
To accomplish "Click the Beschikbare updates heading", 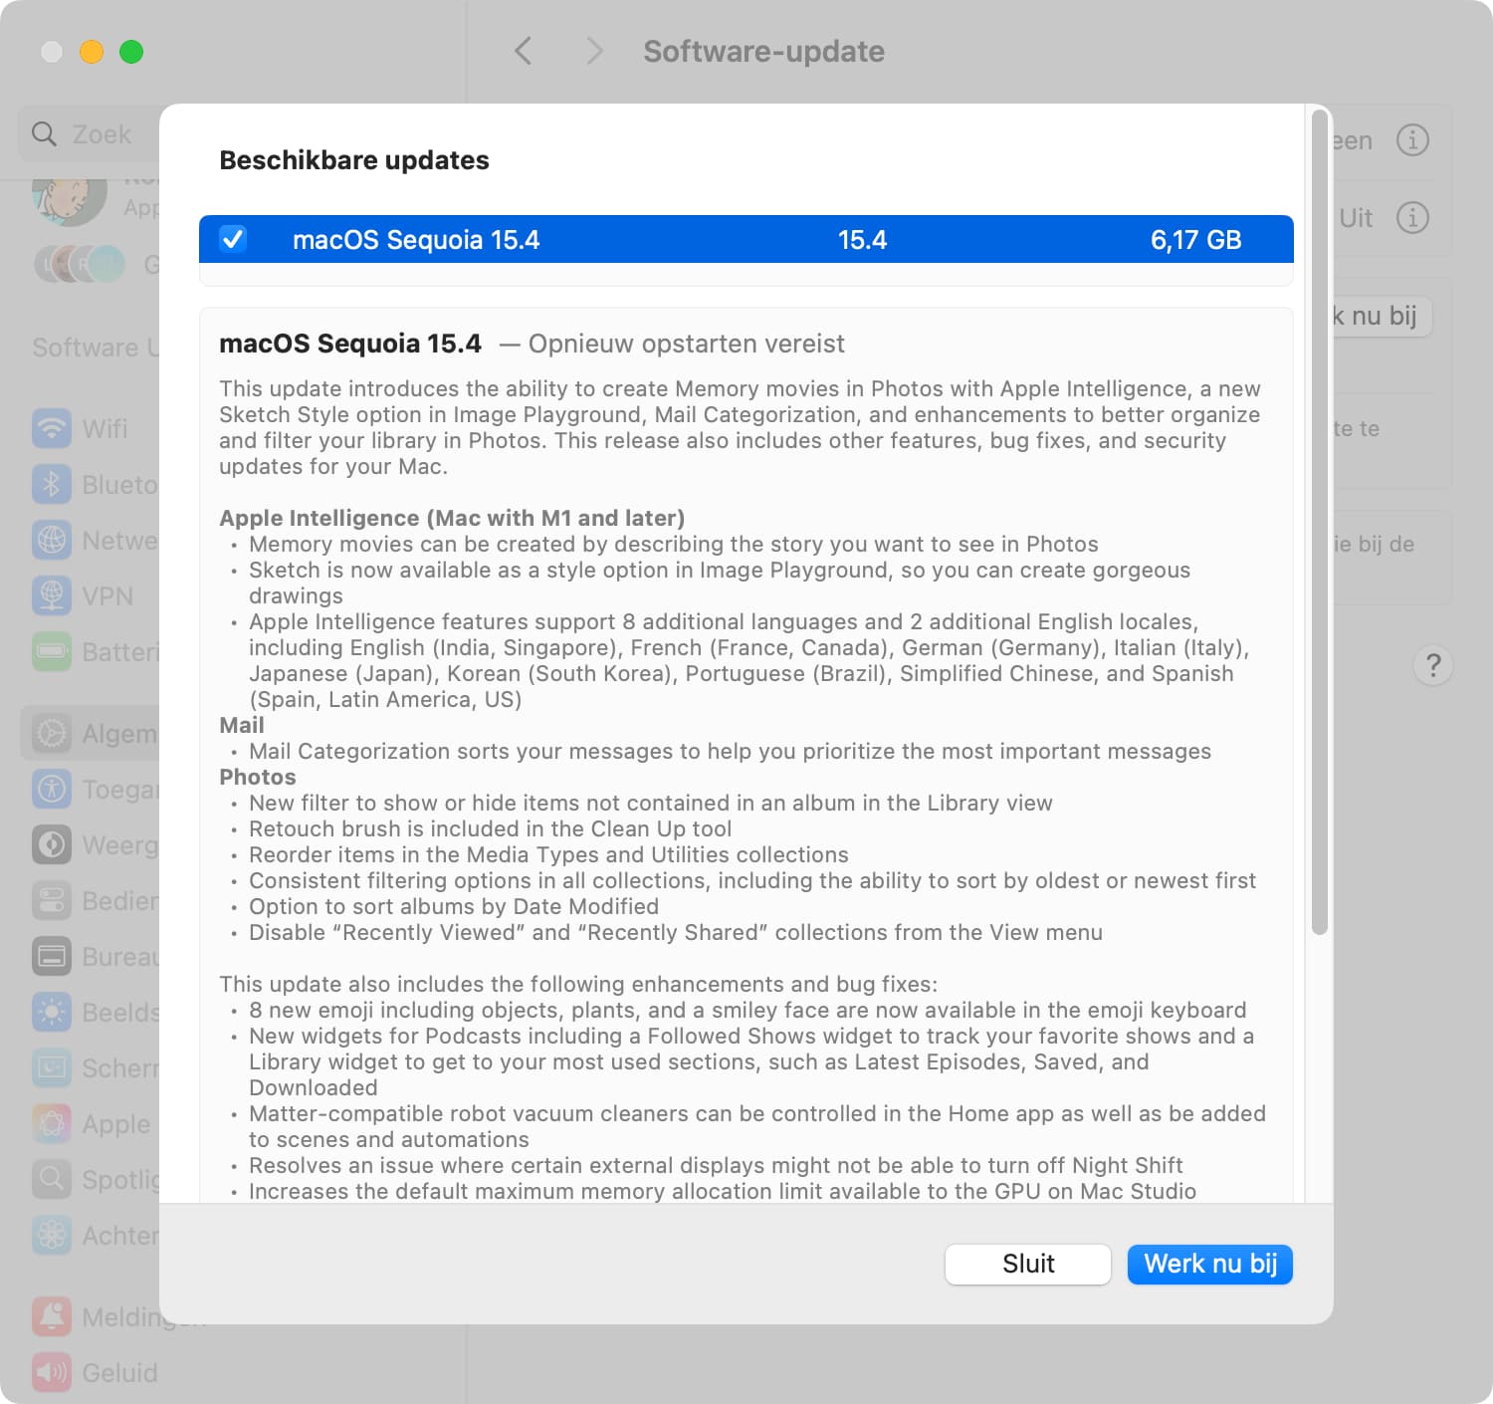I will coord(354,160).
